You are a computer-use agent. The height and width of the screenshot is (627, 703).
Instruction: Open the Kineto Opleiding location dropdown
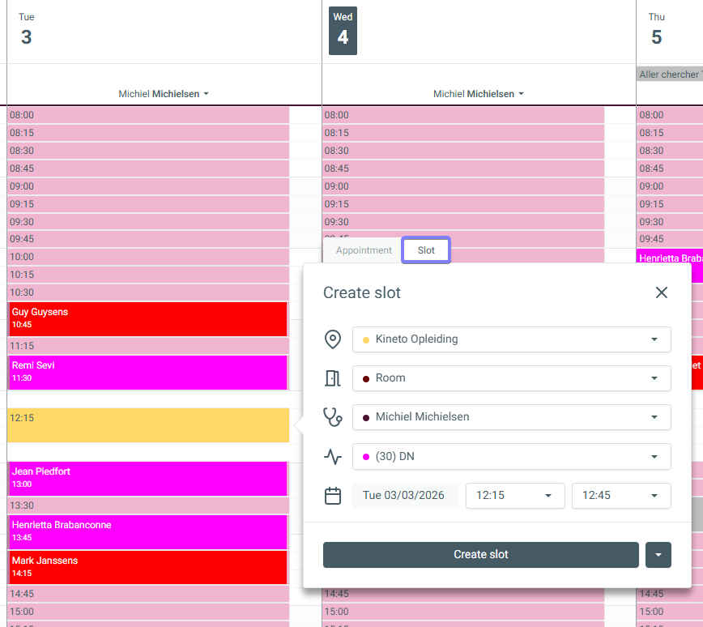point(511,339)
